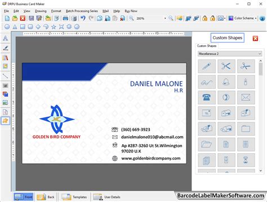The width and height of the screenshot is (267, 202).
Task: Click the save floppy disk icon
Action: click(x=31, y=19)
